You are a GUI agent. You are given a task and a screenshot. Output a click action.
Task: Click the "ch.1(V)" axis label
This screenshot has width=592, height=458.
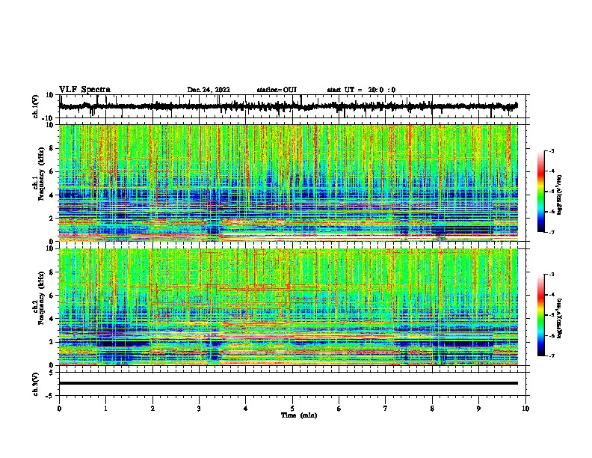coord(36,106)
